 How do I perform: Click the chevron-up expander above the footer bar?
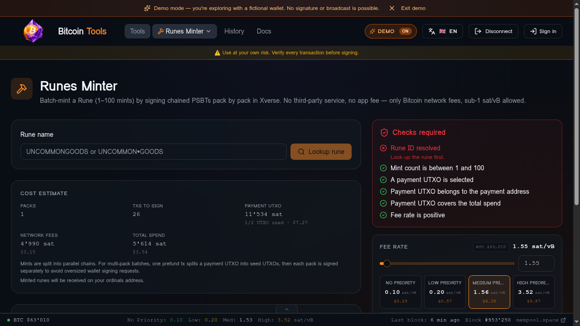point(287,309)
